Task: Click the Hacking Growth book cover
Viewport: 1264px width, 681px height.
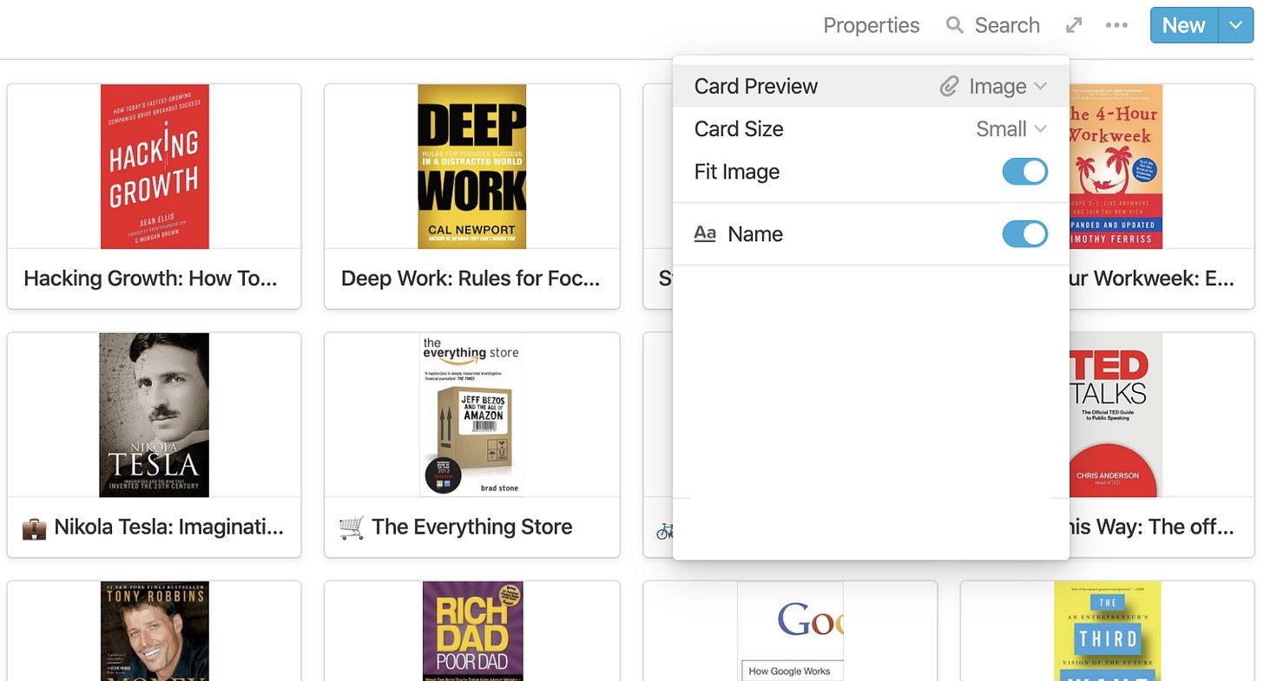Action: (x=155, y=167)
